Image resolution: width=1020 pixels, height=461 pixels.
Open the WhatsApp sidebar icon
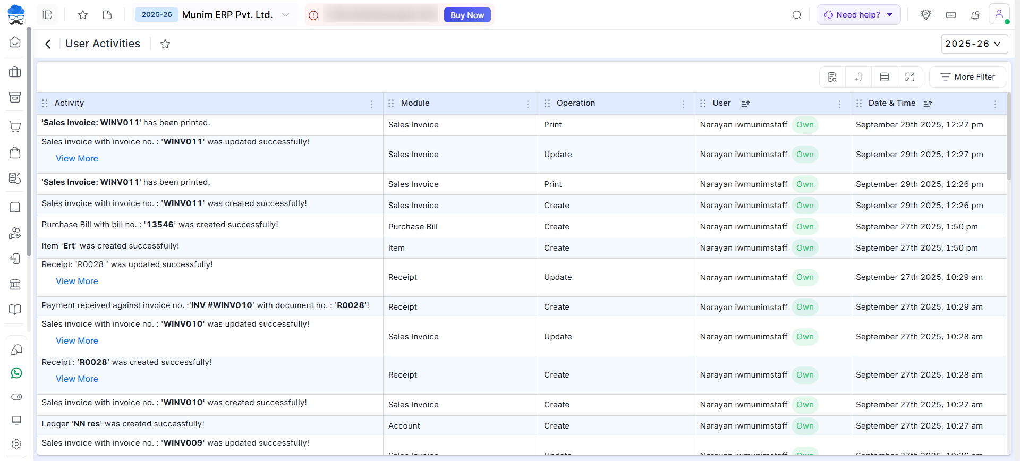pos(16,373)
